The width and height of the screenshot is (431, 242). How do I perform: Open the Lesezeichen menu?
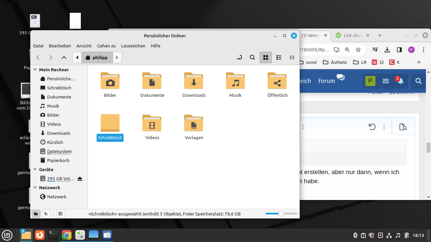[133, 46]
